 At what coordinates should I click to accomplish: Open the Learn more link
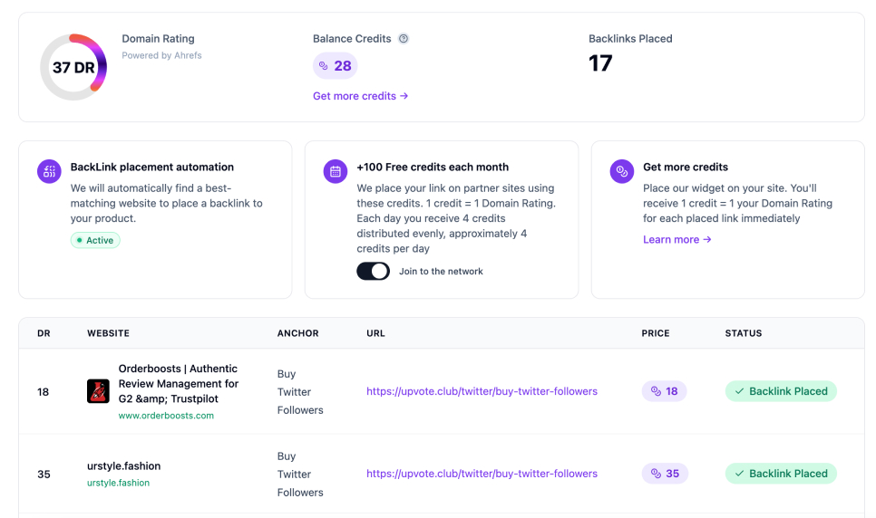pyautogui.click(x=676, y=239)
